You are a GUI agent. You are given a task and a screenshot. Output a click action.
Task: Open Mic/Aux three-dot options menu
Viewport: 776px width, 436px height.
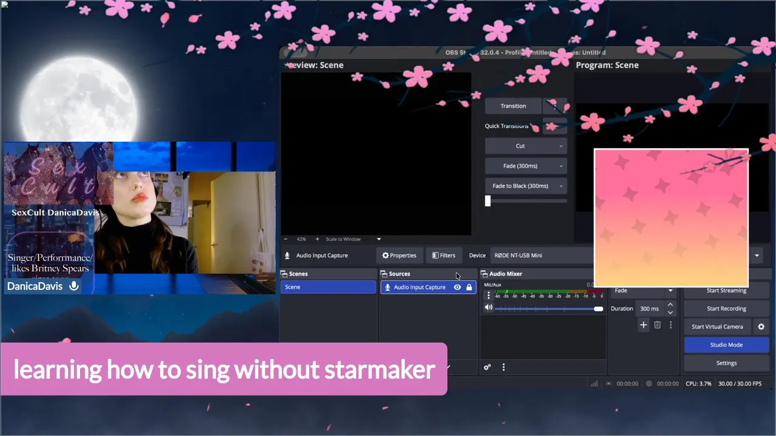pos(489,296)
